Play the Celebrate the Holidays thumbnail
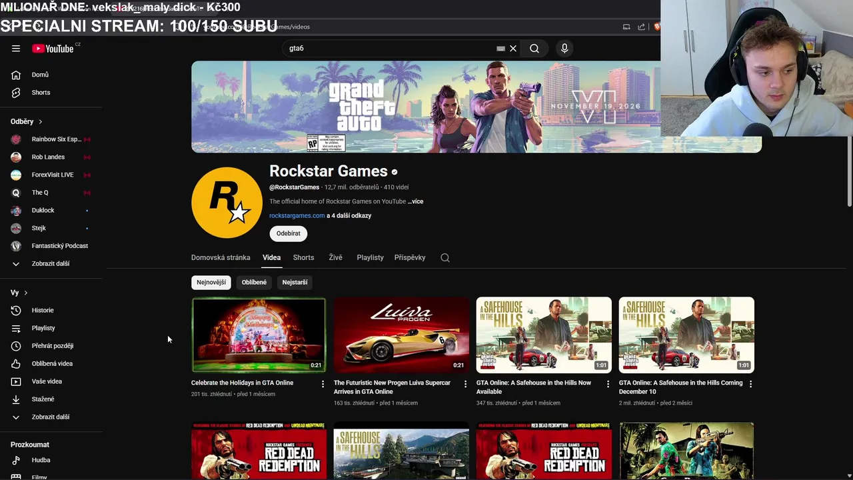 259,335
